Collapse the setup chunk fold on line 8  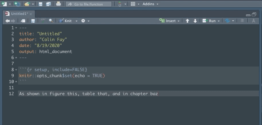[16, 69]
